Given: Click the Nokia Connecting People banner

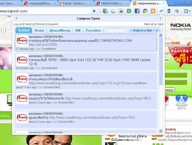Looking at the screenshot, I should 181,27.
